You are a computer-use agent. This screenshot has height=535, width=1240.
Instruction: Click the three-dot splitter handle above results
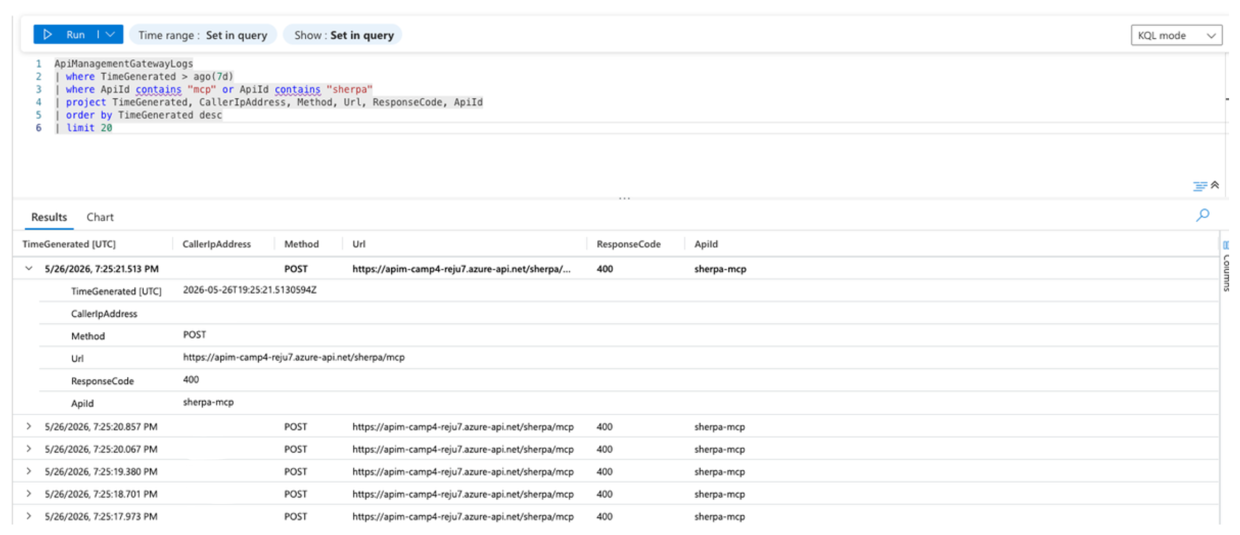624,198
